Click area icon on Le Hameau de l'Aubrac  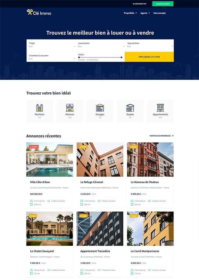pyautogui.click(x=132, y=204)
